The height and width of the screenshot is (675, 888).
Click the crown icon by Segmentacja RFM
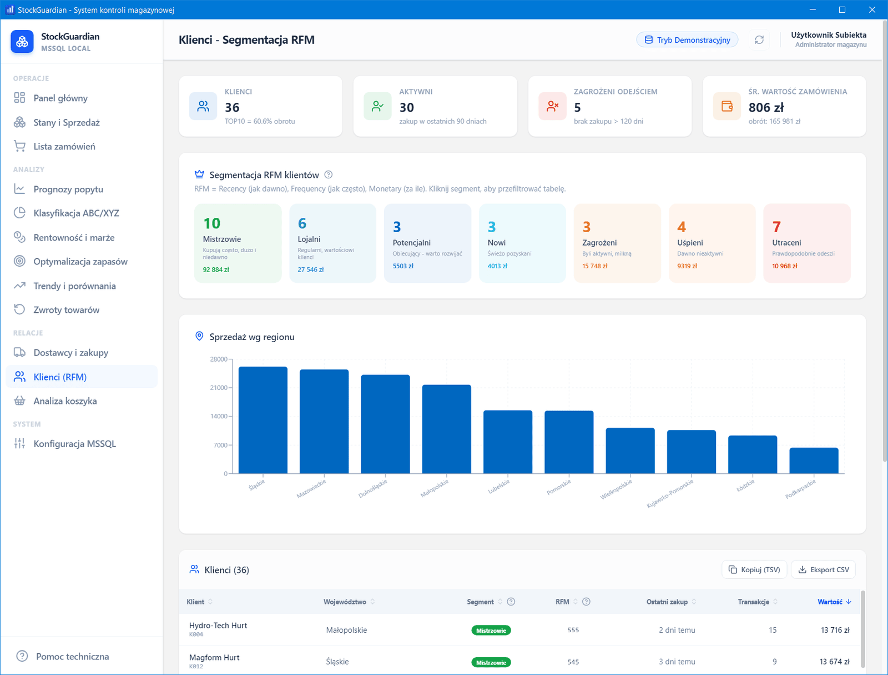point(199,174)
